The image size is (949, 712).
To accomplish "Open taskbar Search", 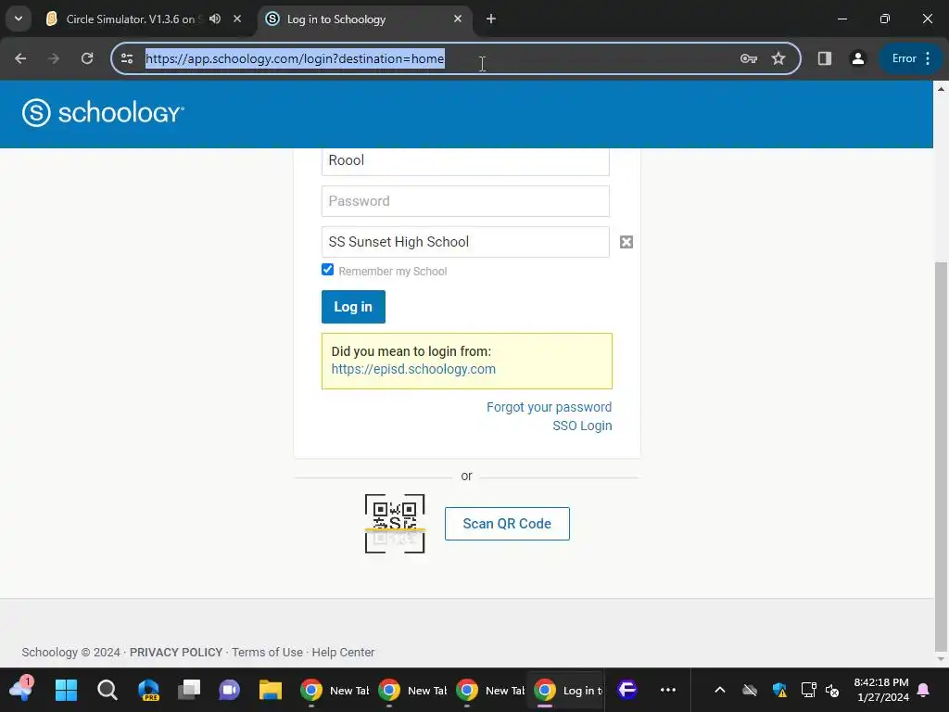I will (x=108, y=690).
